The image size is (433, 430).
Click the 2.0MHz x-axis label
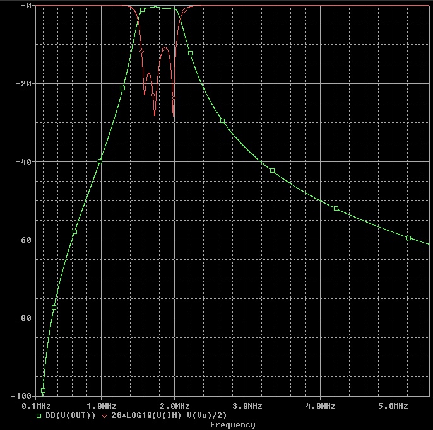pos(174,406)
